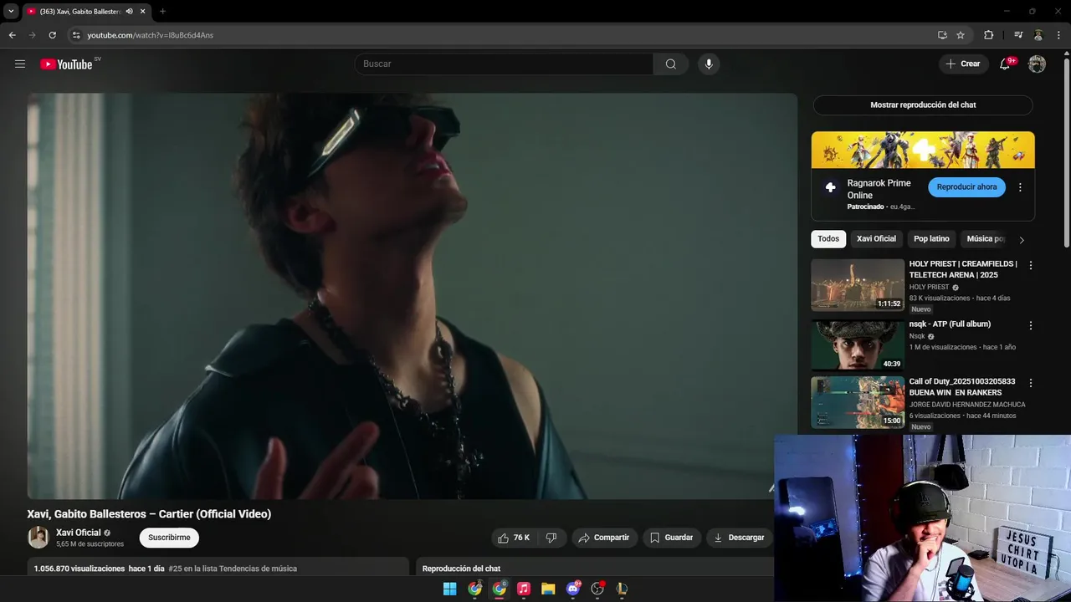Open the account avatar menu
This screenshot has width=1071, height=602.
tap(1037, 64)
